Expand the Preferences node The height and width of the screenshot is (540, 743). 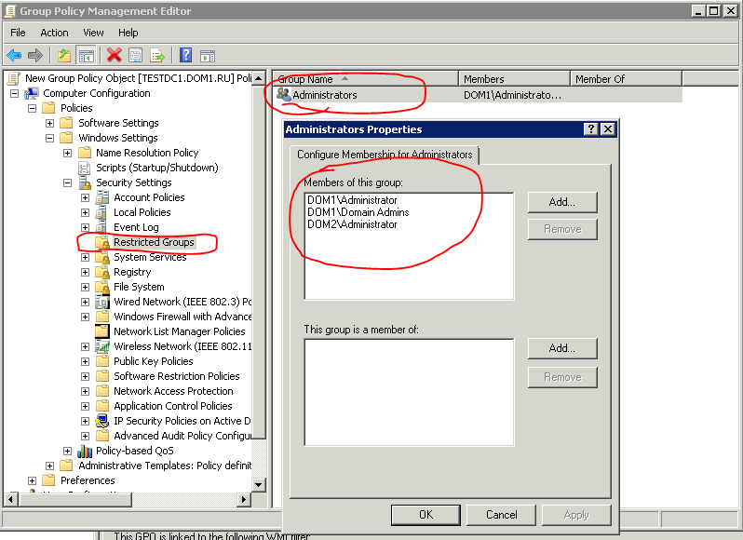pyautogui.click(x=32, y=480)
